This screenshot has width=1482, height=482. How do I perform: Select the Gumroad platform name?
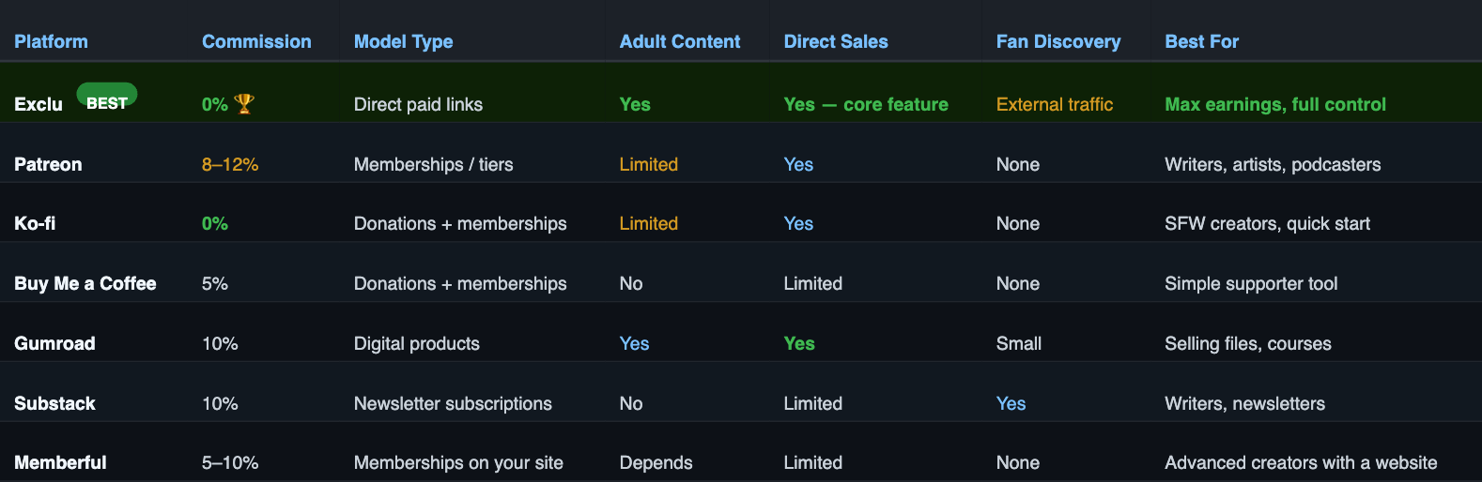54,343
